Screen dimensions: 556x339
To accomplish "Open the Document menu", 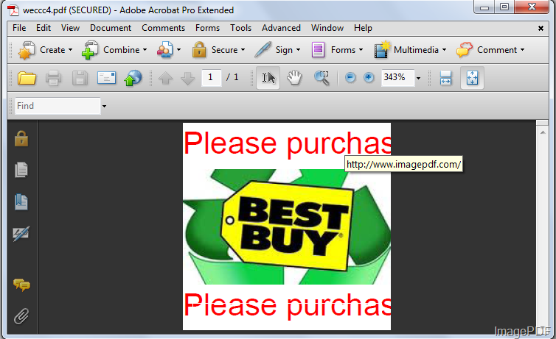I will (111, 28).
